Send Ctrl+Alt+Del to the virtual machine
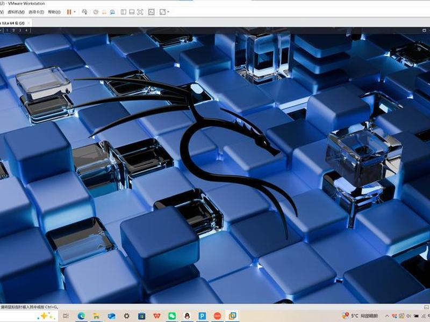The image size is (430, 322). 85,12
